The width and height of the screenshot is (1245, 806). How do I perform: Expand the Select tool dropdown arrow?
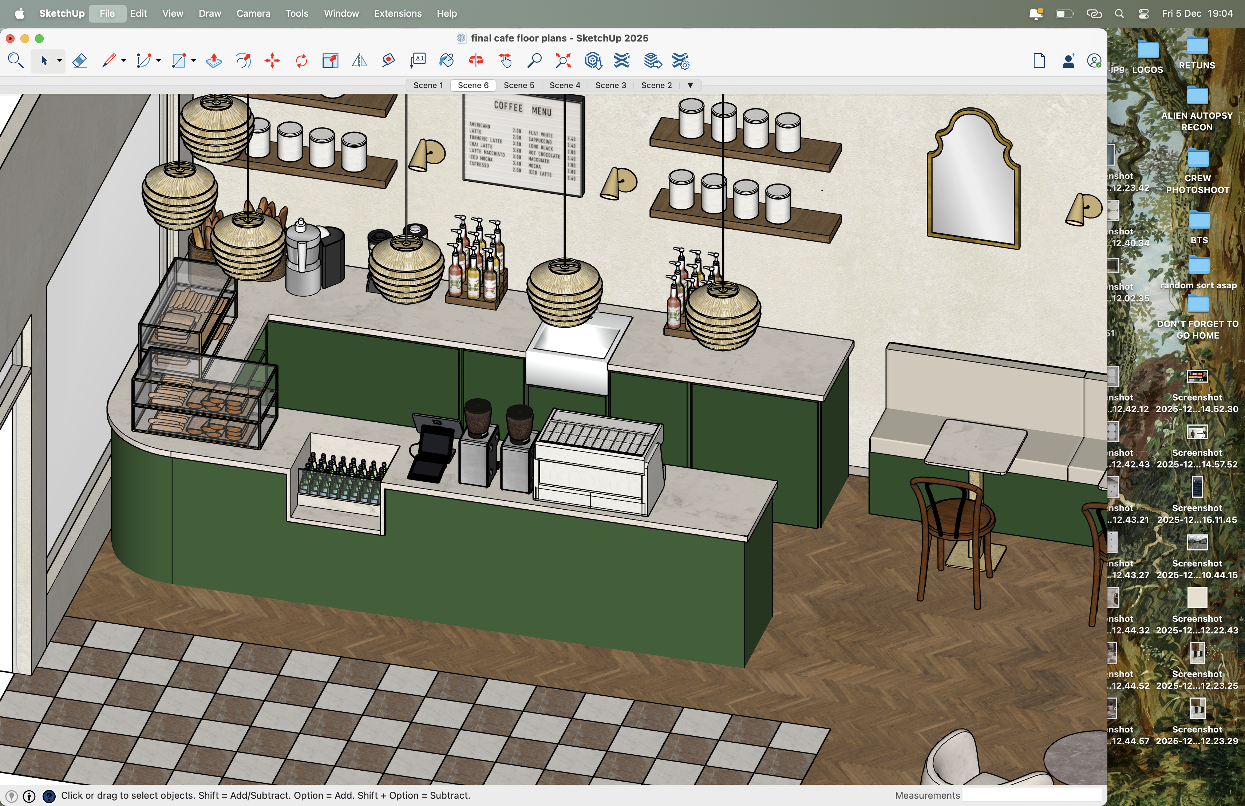point(60,61)
